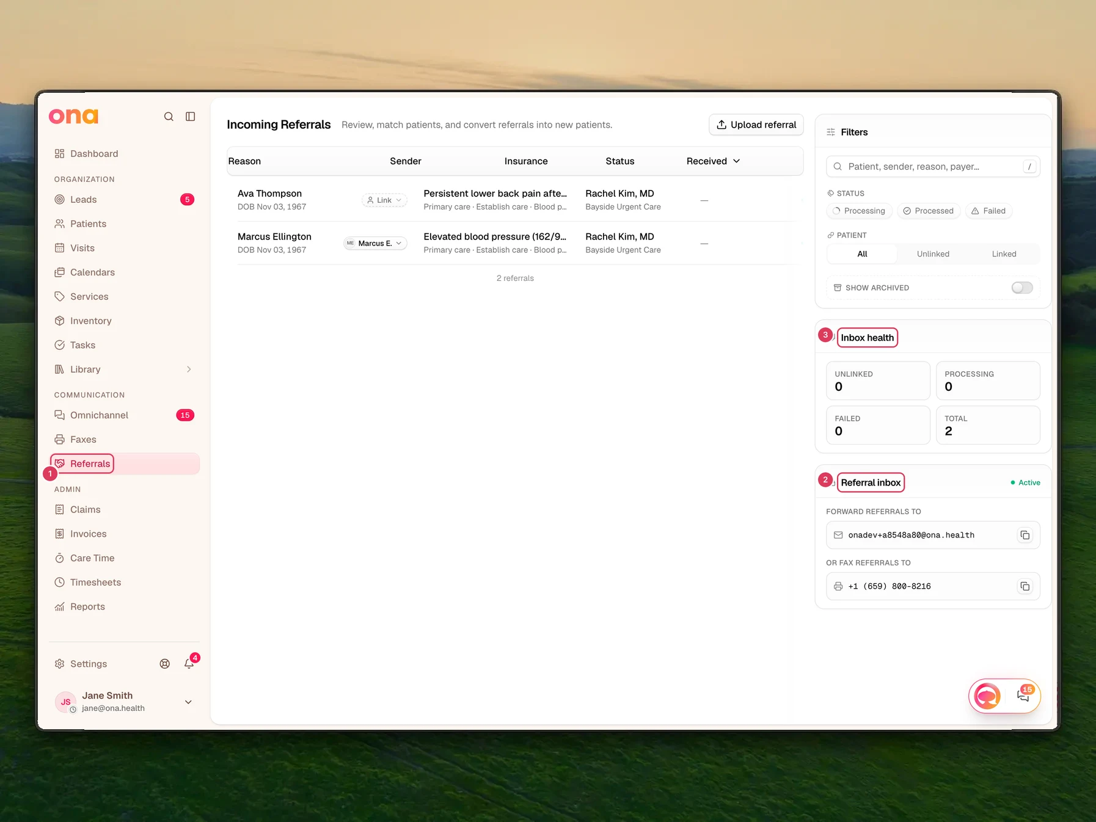Click the Sender column header
Screen dimensions: 1096x822
point(406,161)
